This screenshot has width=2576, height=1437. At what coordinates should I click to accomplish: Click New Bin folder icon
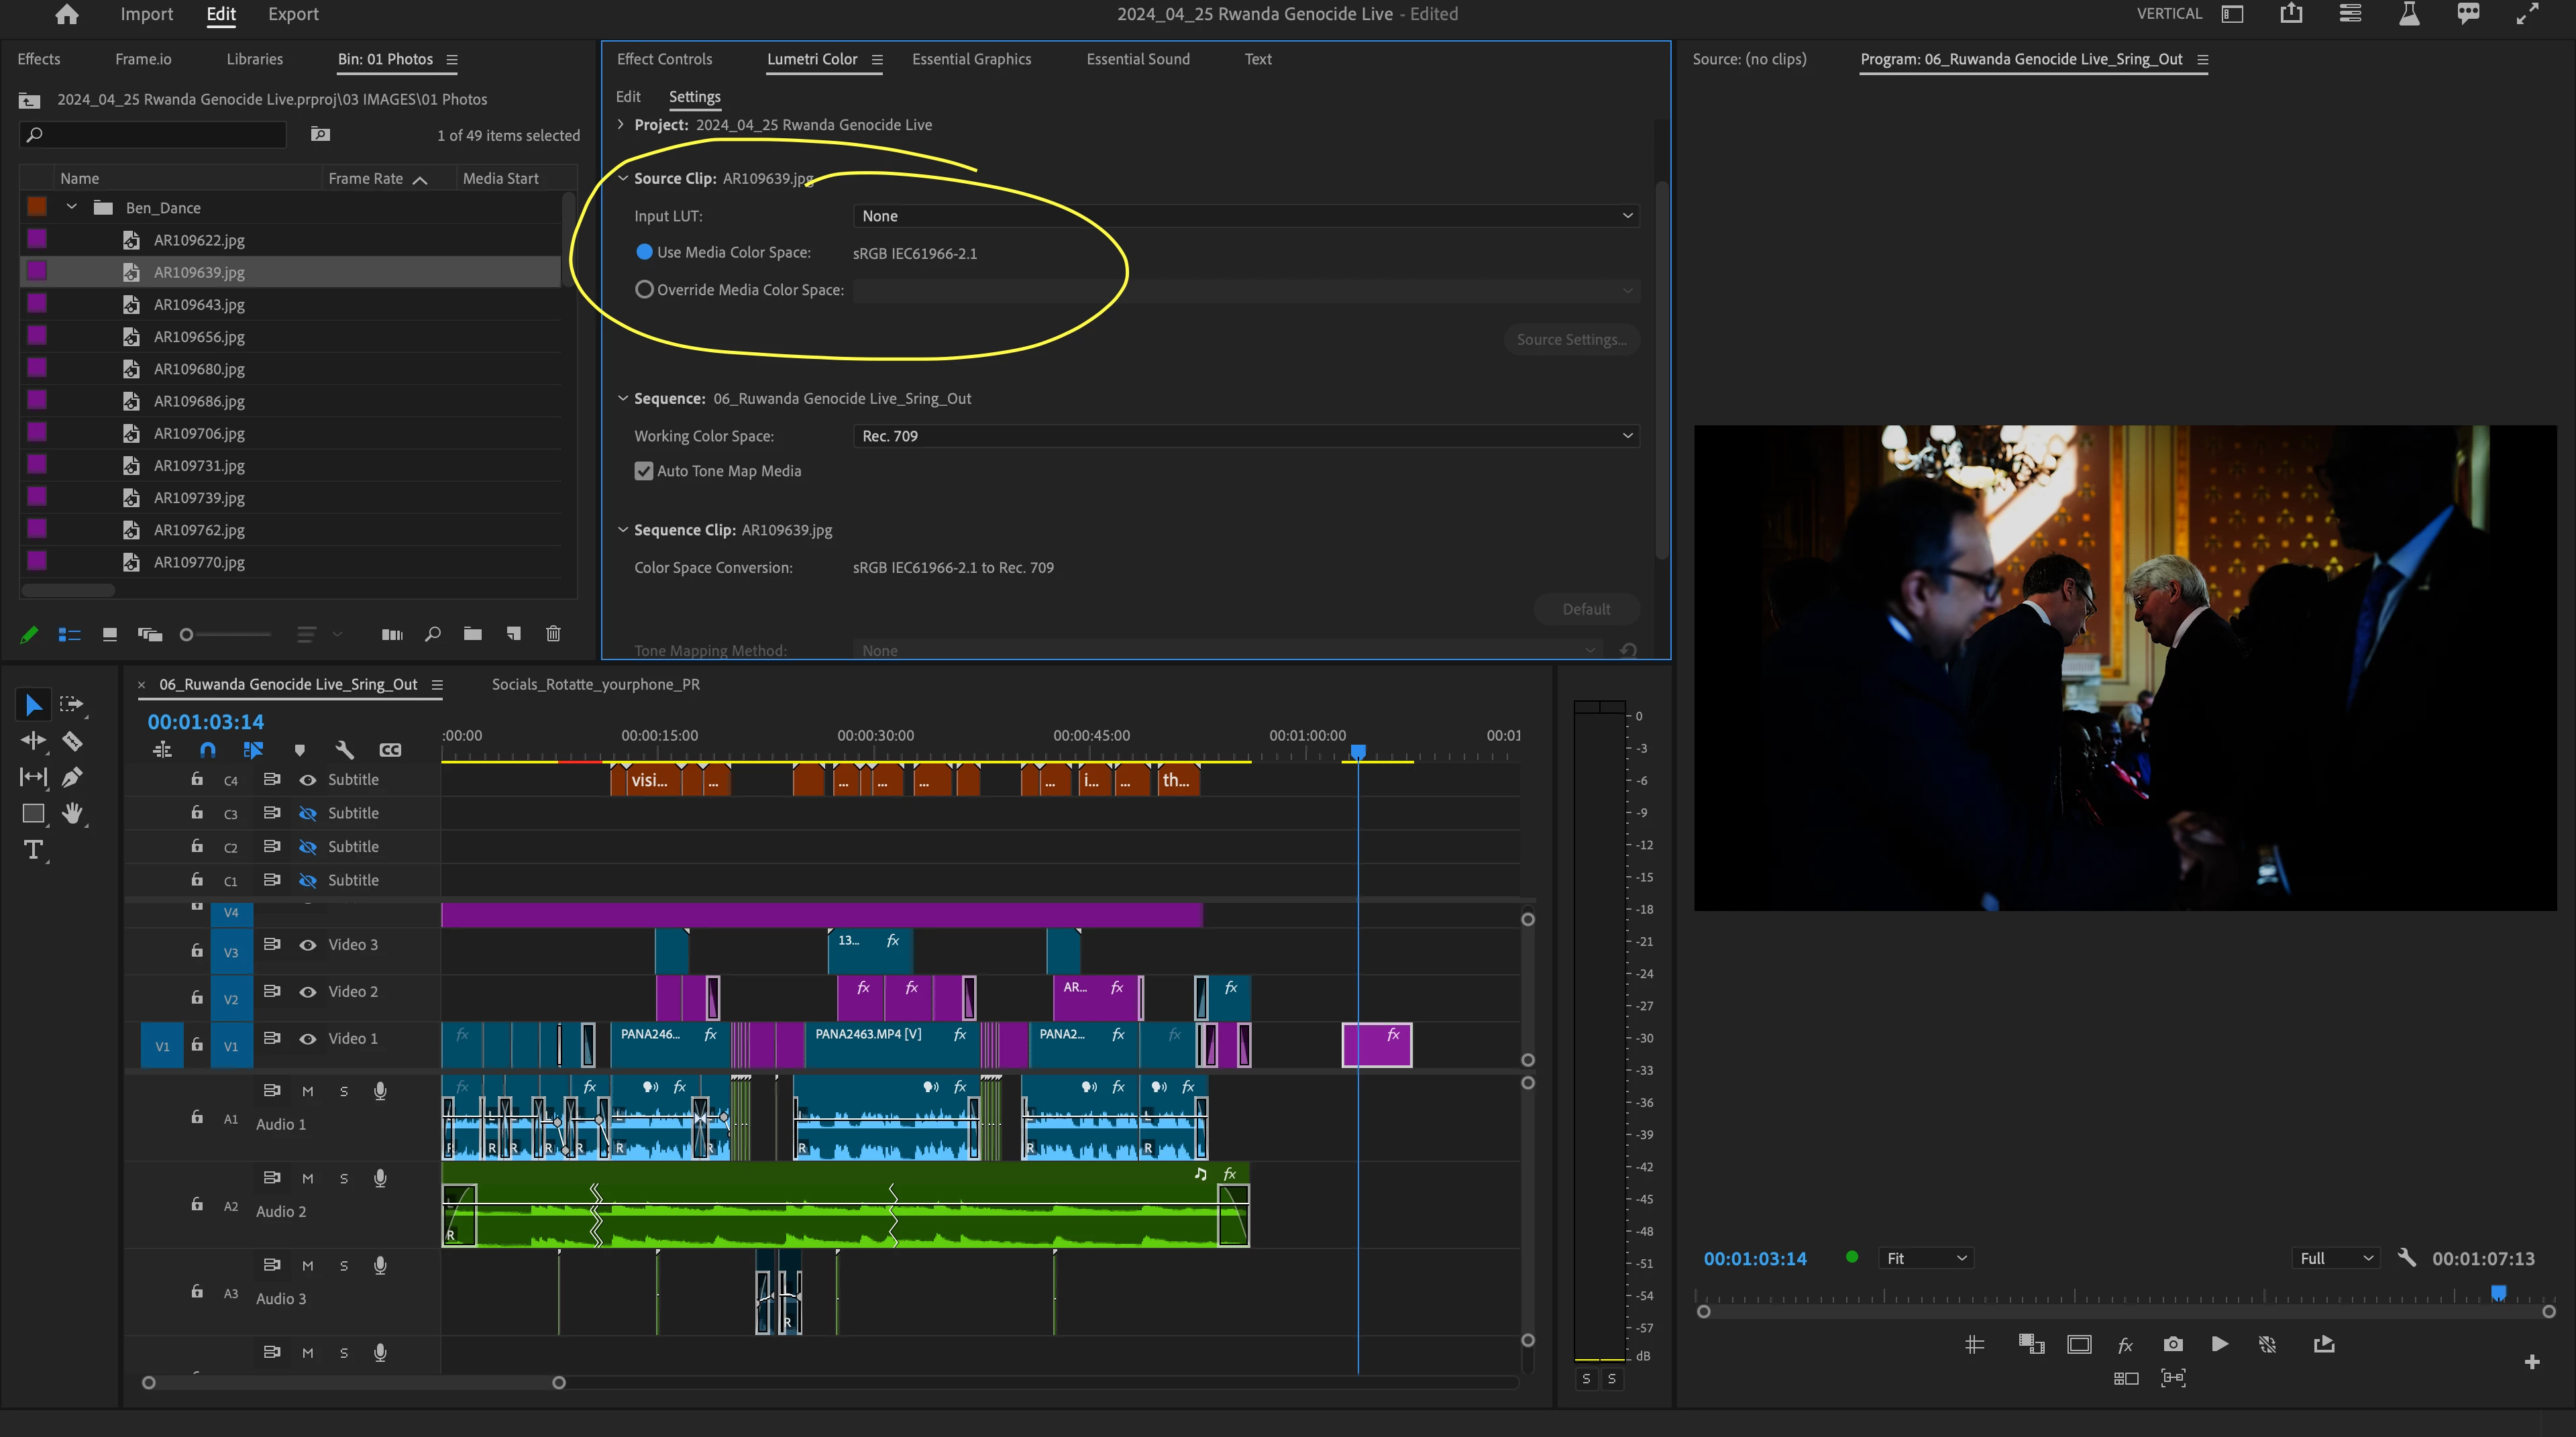473,634
